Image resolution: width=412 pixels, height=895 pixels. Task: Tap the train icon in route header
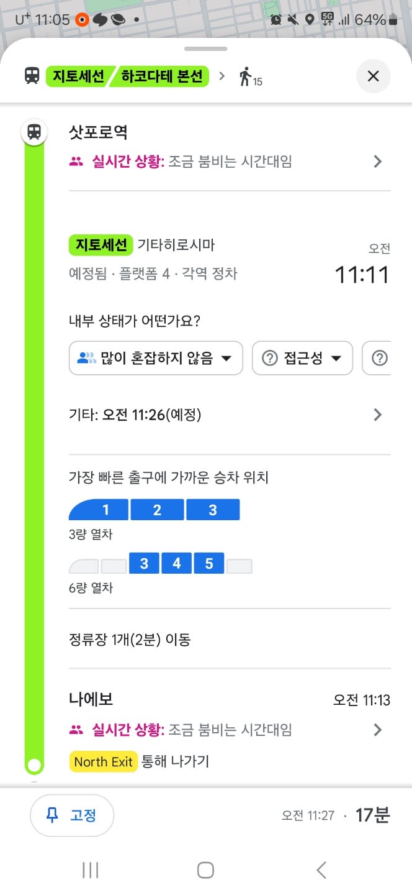[x=32, y=76]
